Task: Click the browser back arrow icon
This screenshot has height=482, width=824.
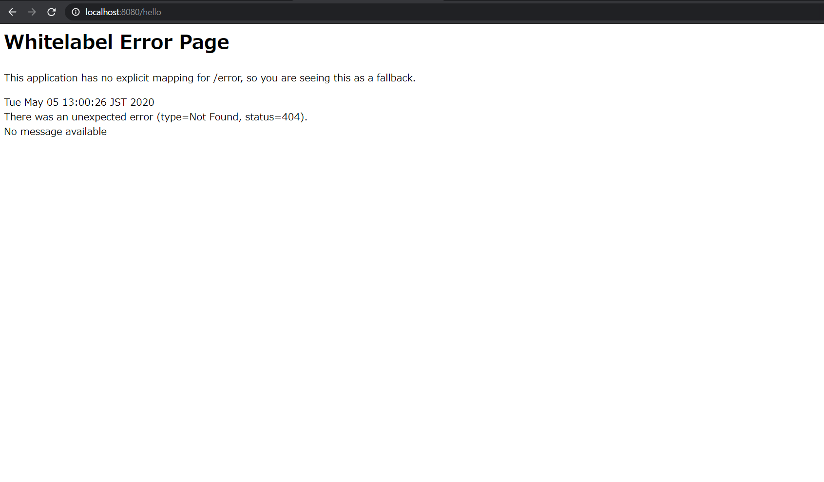Action: (12, 12)
